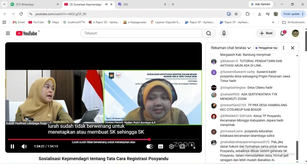This screenshot has height=164, width=307.
Task: Click the @IrmawatiJarre chat avatar
Action: coord(214,132)
